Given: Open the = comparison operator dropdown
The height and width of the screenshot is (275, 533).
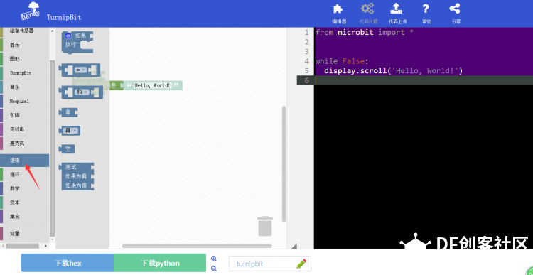Looking at the screenshot, I should tap(80, 70).
